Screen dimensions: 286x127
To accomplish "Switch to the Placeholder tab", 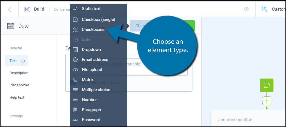I will pos(19,85).
